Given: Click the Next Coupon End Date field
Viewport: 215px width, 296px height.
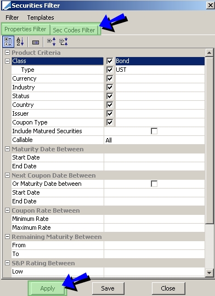Looking at the screenshot, I should [154, 201].
